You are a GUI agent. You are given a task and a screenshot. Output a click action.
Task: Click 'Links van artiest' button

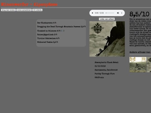(x=107, y=19)
